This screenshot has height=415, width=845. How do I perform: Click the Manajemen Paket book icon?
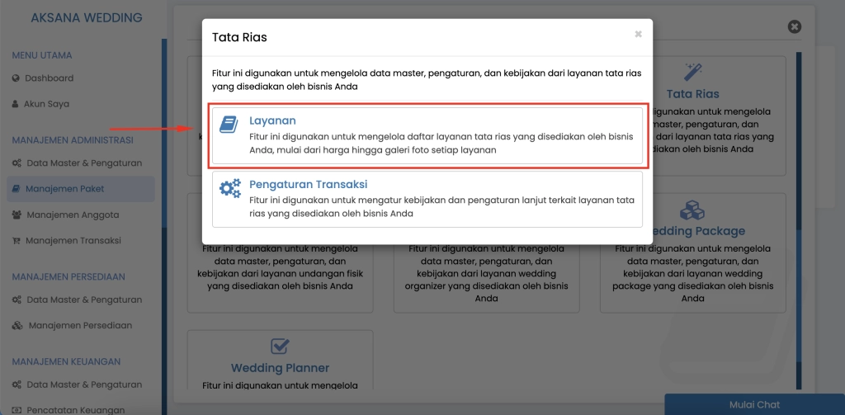pos(17,189)
